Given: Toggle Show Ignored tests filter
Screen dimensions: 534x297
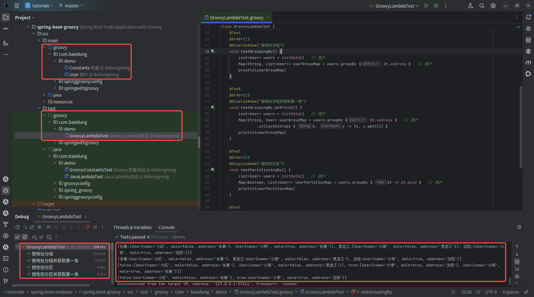Looking at the screenshot, I should point(25,237).
